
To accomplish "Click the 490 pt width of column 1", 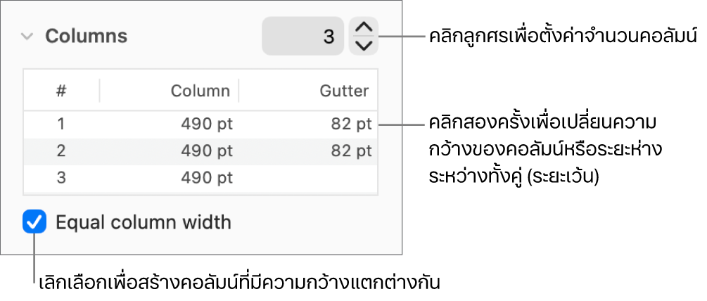I will 207,124.
